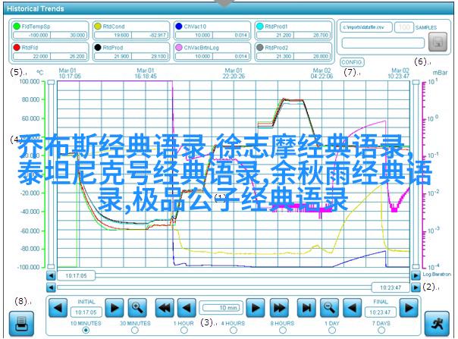Select 10 MINUTES radio button
The image size is (458, 339).
86,330
